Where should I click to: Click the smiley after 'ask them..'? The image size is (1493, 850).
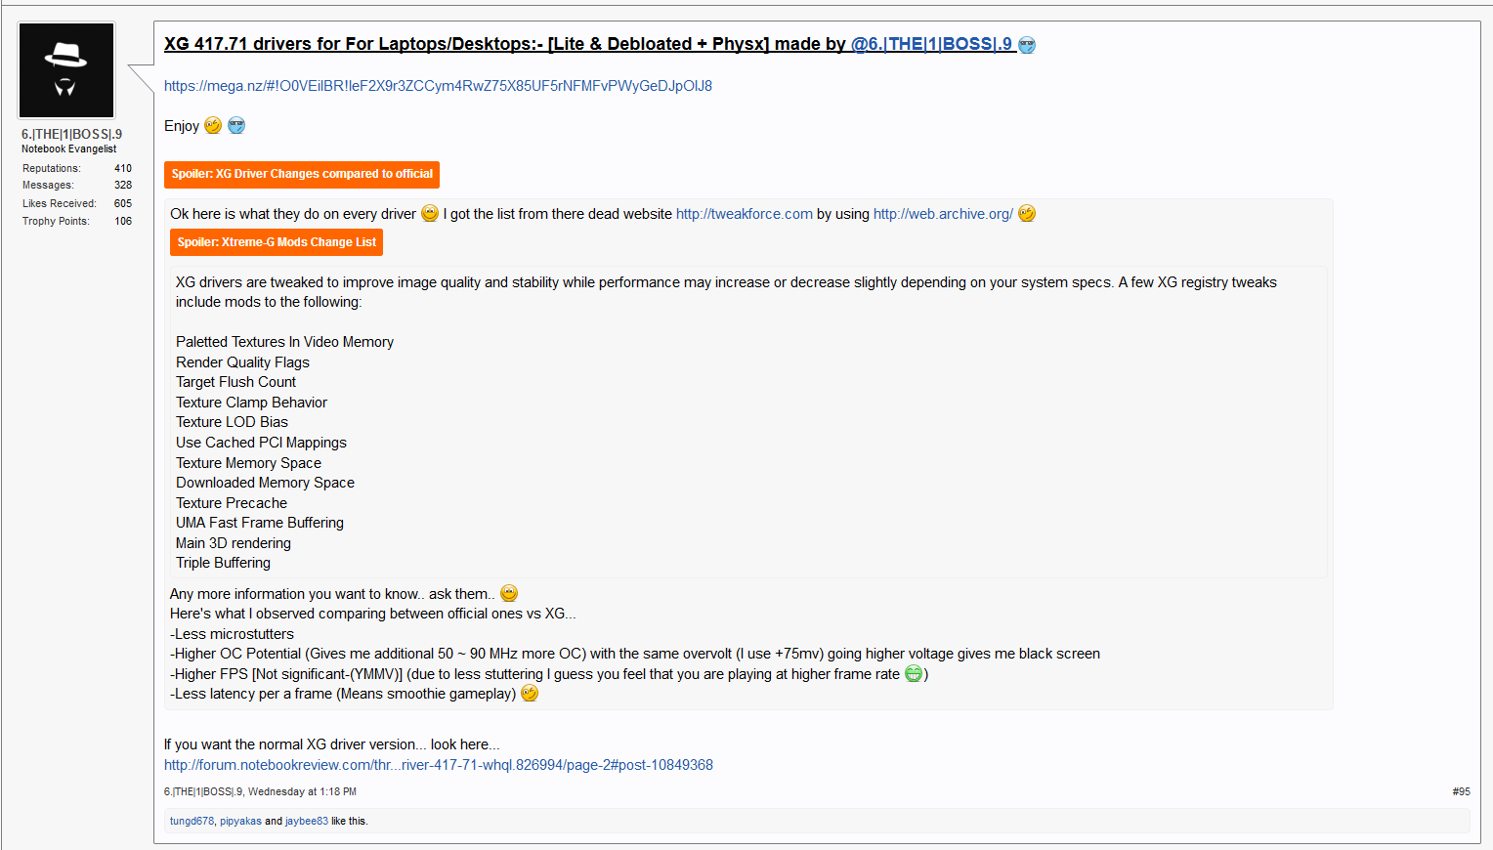tap(509, 593)
